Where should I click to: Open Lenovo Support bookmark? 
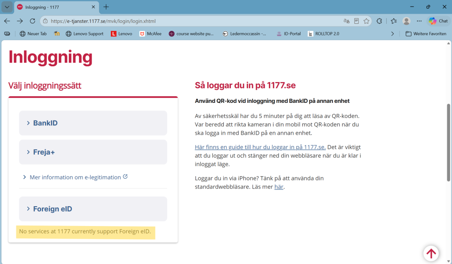point(84,34)
